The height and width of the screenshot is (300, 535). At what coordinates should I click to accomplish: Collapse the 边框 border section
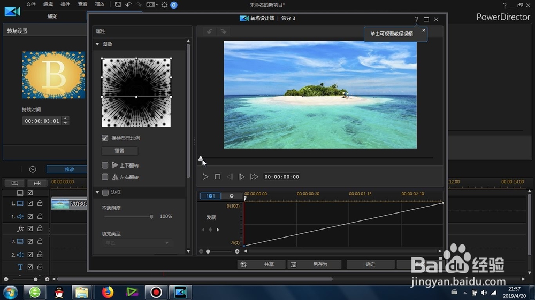tap(97, 192)
